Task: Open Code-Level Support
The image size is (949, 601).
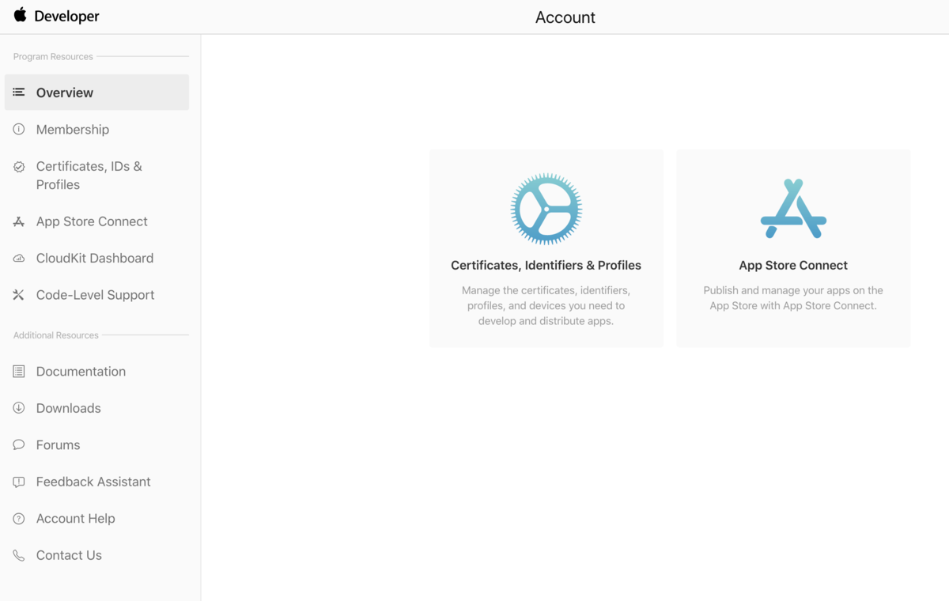Action: [95, 295]
